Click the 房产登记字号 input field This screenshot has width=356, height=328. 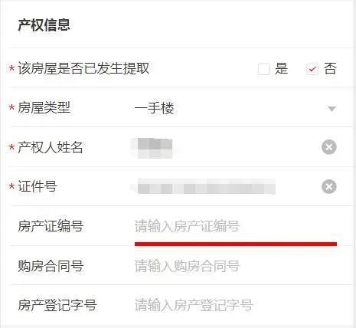tap(236, 305)
